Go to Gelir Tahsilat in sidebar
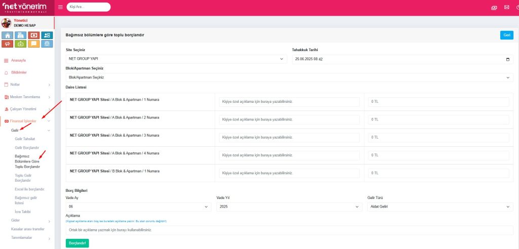This screenshot has width=519, height=249. pos(25,139)
